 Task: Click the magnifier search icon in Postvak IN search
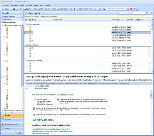pyautogui.click(x=147, y=13)
